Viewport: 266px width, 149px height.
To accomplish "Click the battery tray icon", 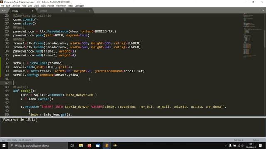I will click(234, 146).
